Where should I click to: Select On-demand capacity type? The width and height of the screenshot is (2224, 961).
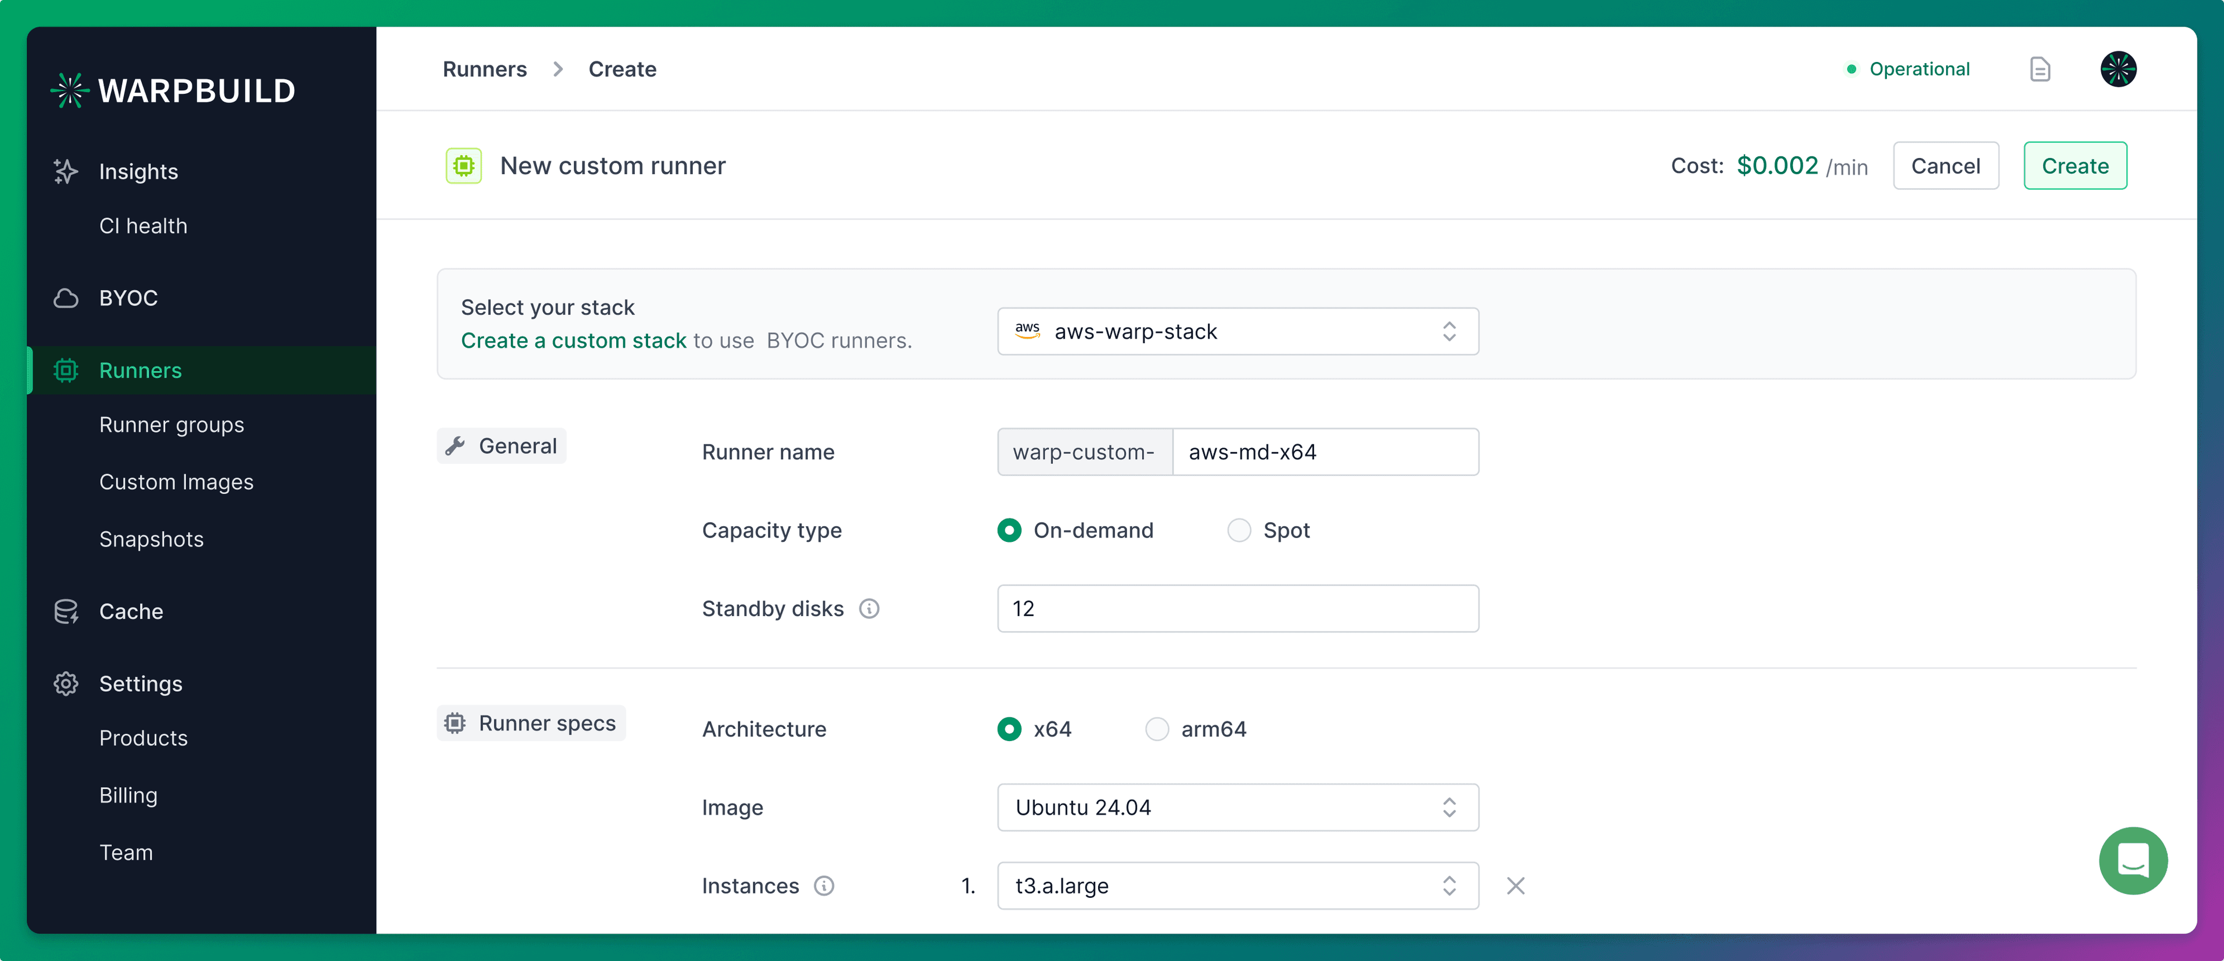(1008, 530)
